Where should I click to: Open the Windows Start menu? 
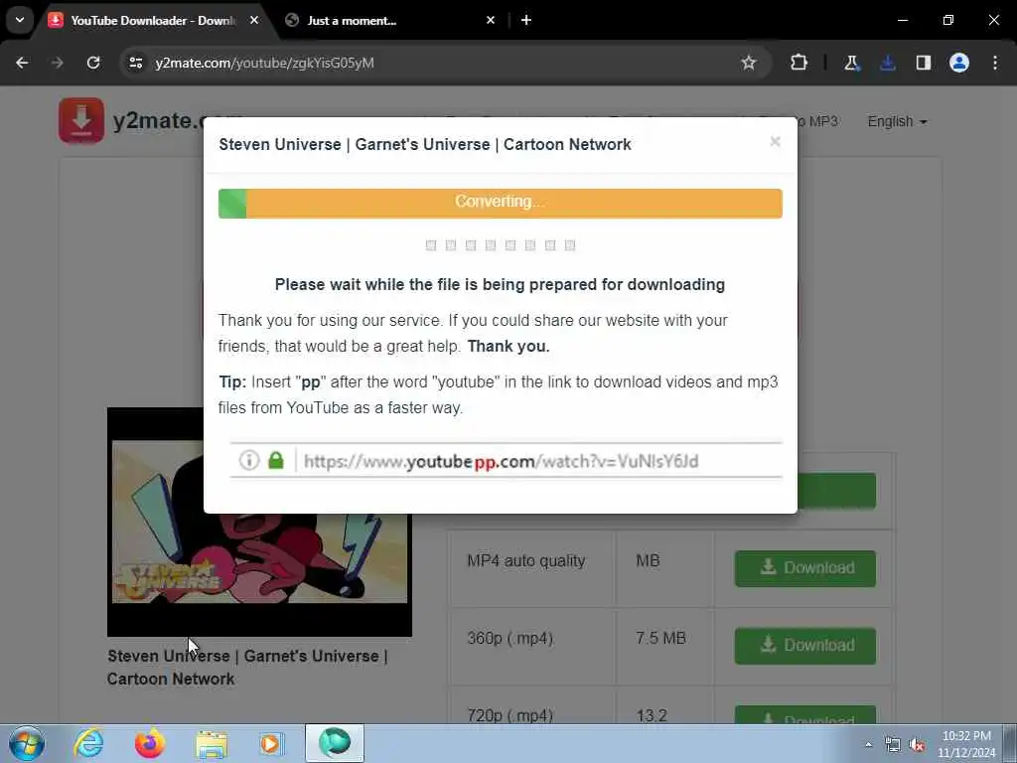[x=27, y=743]
